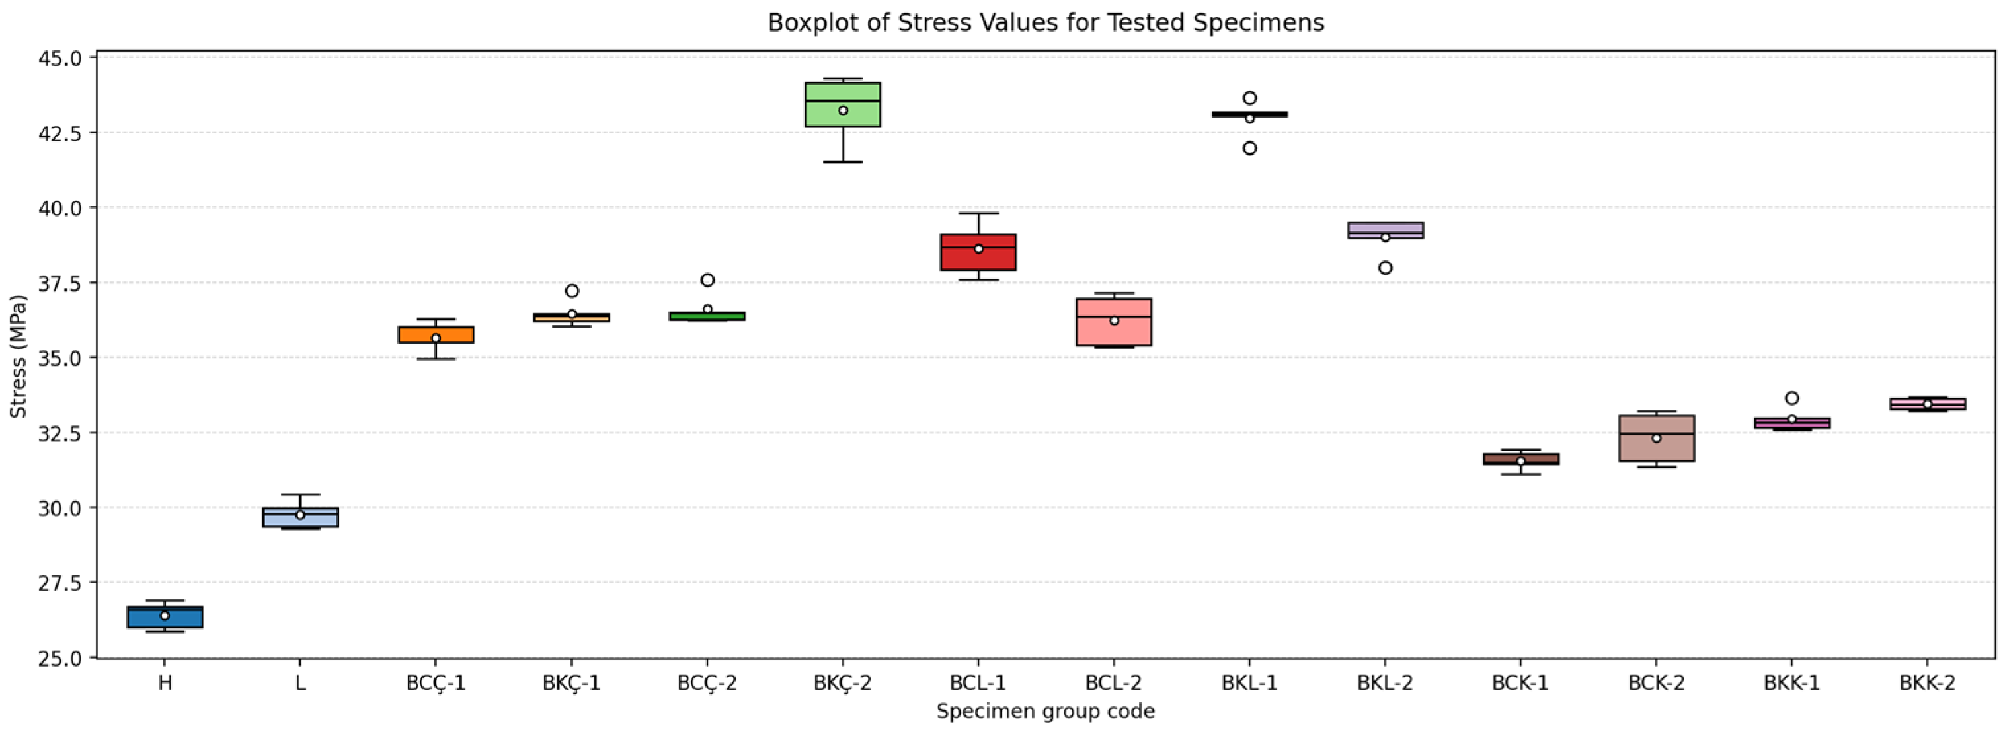Select the outlier above the BKK-1 box
This screenshot has width=2005, height=732.
1791,398
